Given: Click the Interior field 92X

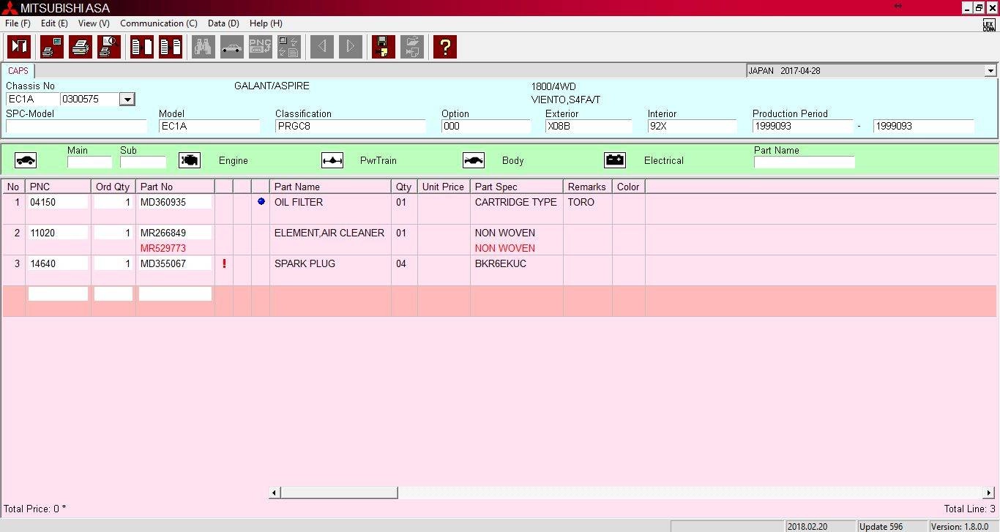Looking at the screenshot, I should [692, 126].
